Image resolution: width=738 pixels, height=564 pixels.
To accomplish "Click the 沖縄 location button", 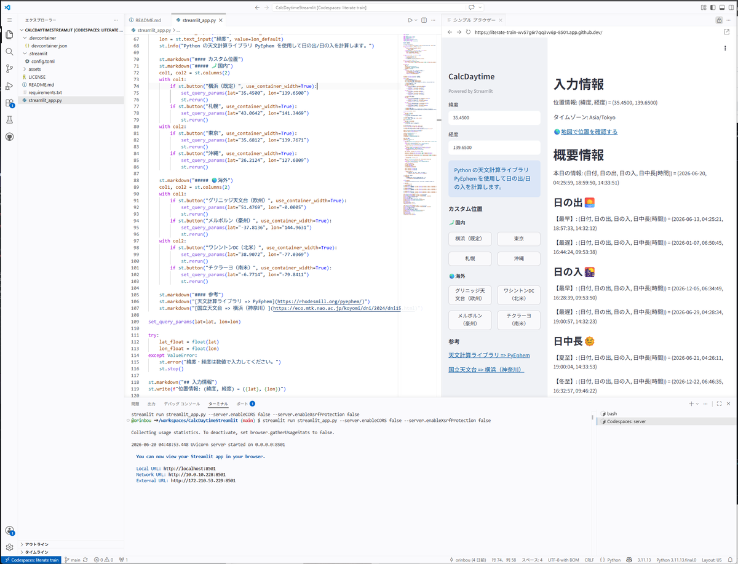I will tap(519, 258).
